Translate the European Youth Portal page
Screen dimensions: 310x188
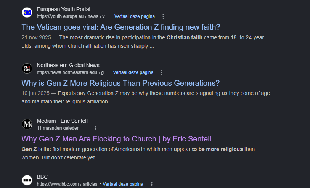point(135,16)
